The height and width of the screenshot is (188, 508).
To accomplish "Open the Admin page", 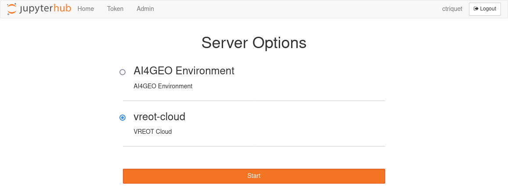I will coord(145,9).
